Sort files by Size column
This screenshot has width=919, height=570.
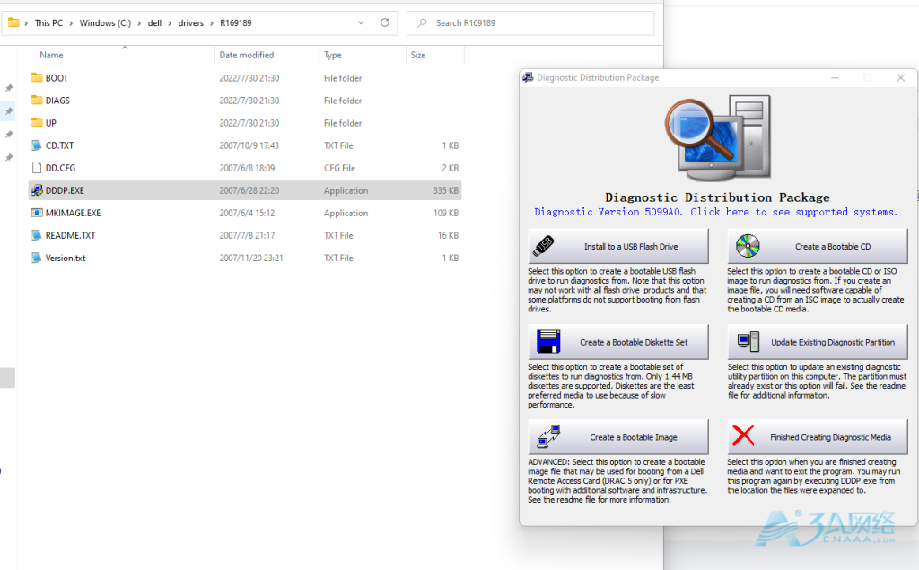click(418, 55)
